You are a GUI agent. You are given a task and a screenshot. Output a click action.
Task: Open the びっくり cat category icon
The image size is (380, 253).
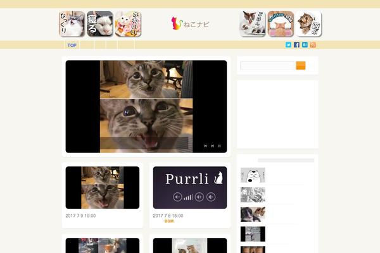click(x=72, y=24)
